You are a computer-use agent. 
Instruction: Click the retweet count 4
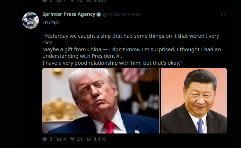[64, 139]
